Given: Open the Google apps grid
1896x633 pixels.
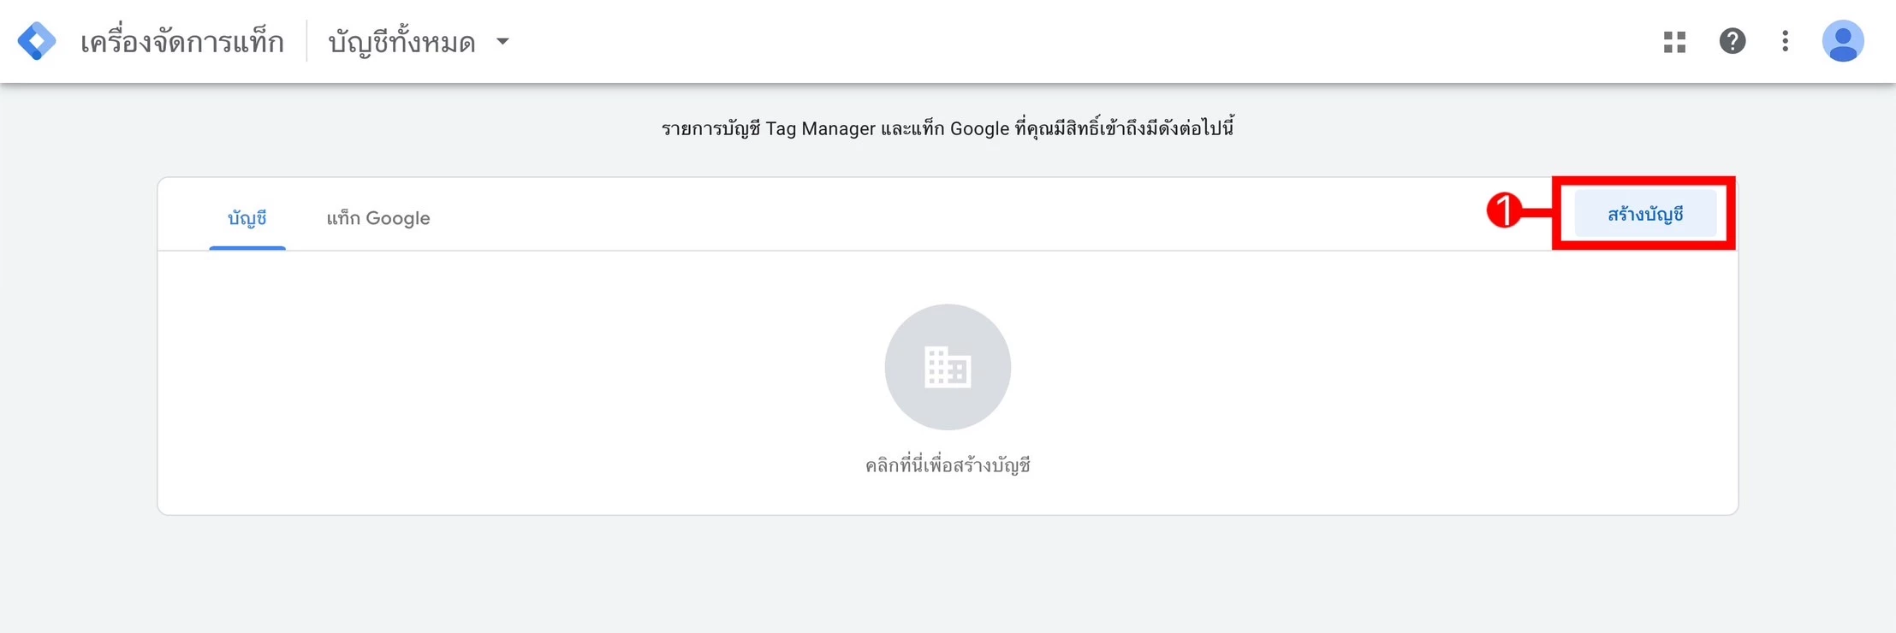Looking at the screenshot, I should point(1674,42).
